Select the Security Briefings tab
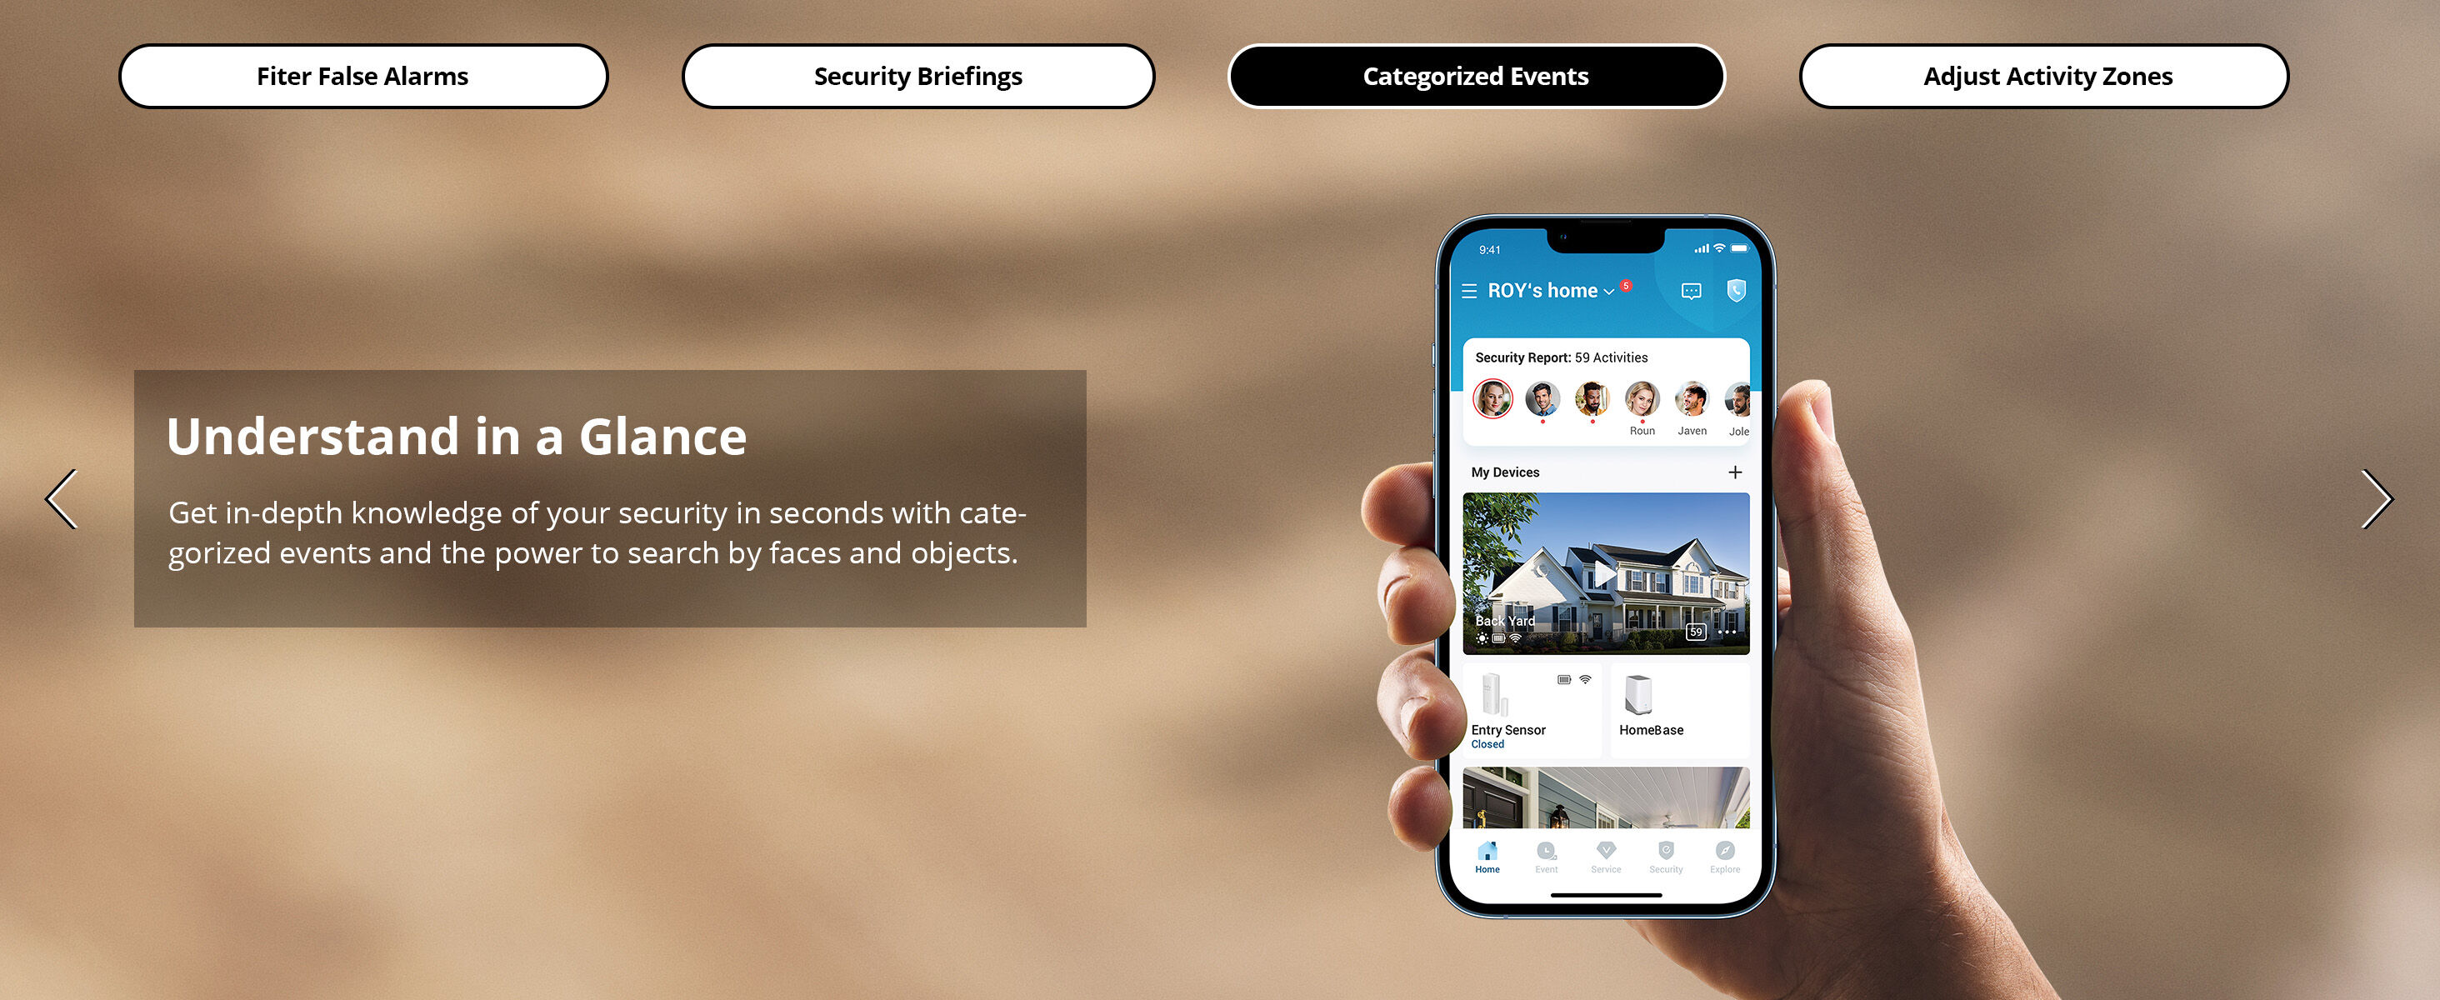The image size is (2440, 1000). [918, 75]
